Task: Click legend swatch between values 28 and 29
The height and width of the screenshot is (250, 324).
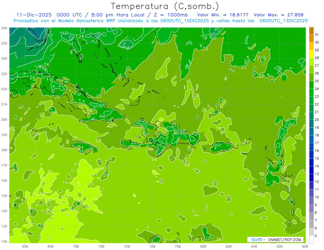Action: [x=311, y=54]
